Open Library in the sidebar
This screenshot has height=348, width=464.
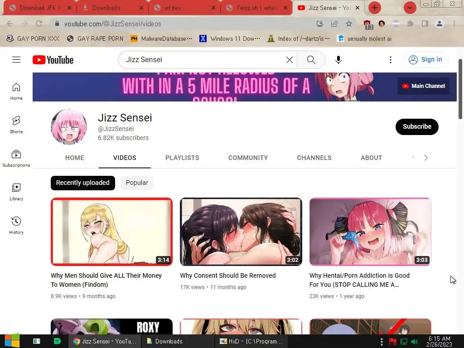16,192
